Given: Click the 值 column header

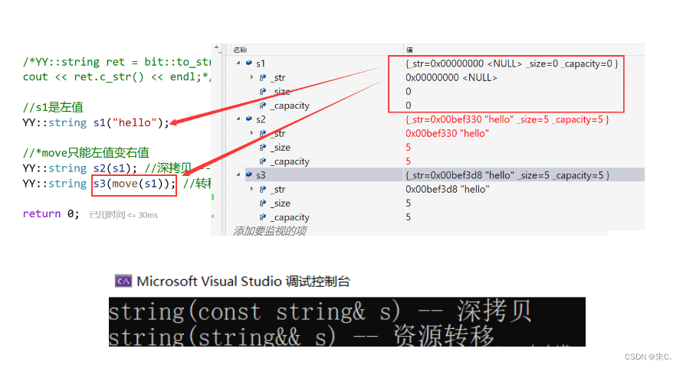Looking at the screenshot, I should pyautogui.click(x=409, y=50).
